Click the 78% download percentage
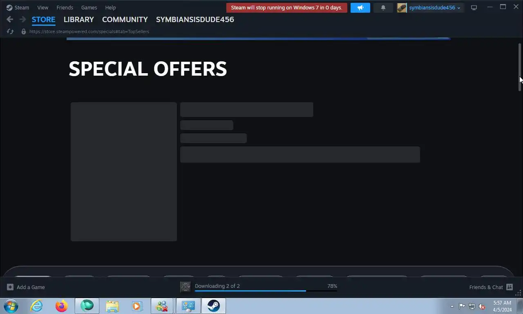This screenshot has width=523, height=314. tap(332, 286)
